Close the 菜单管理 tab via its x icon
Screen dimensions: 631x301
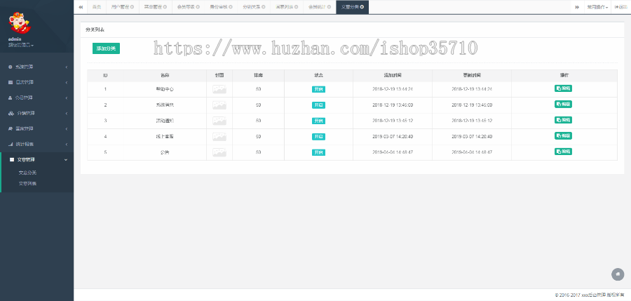click(165, 7)
